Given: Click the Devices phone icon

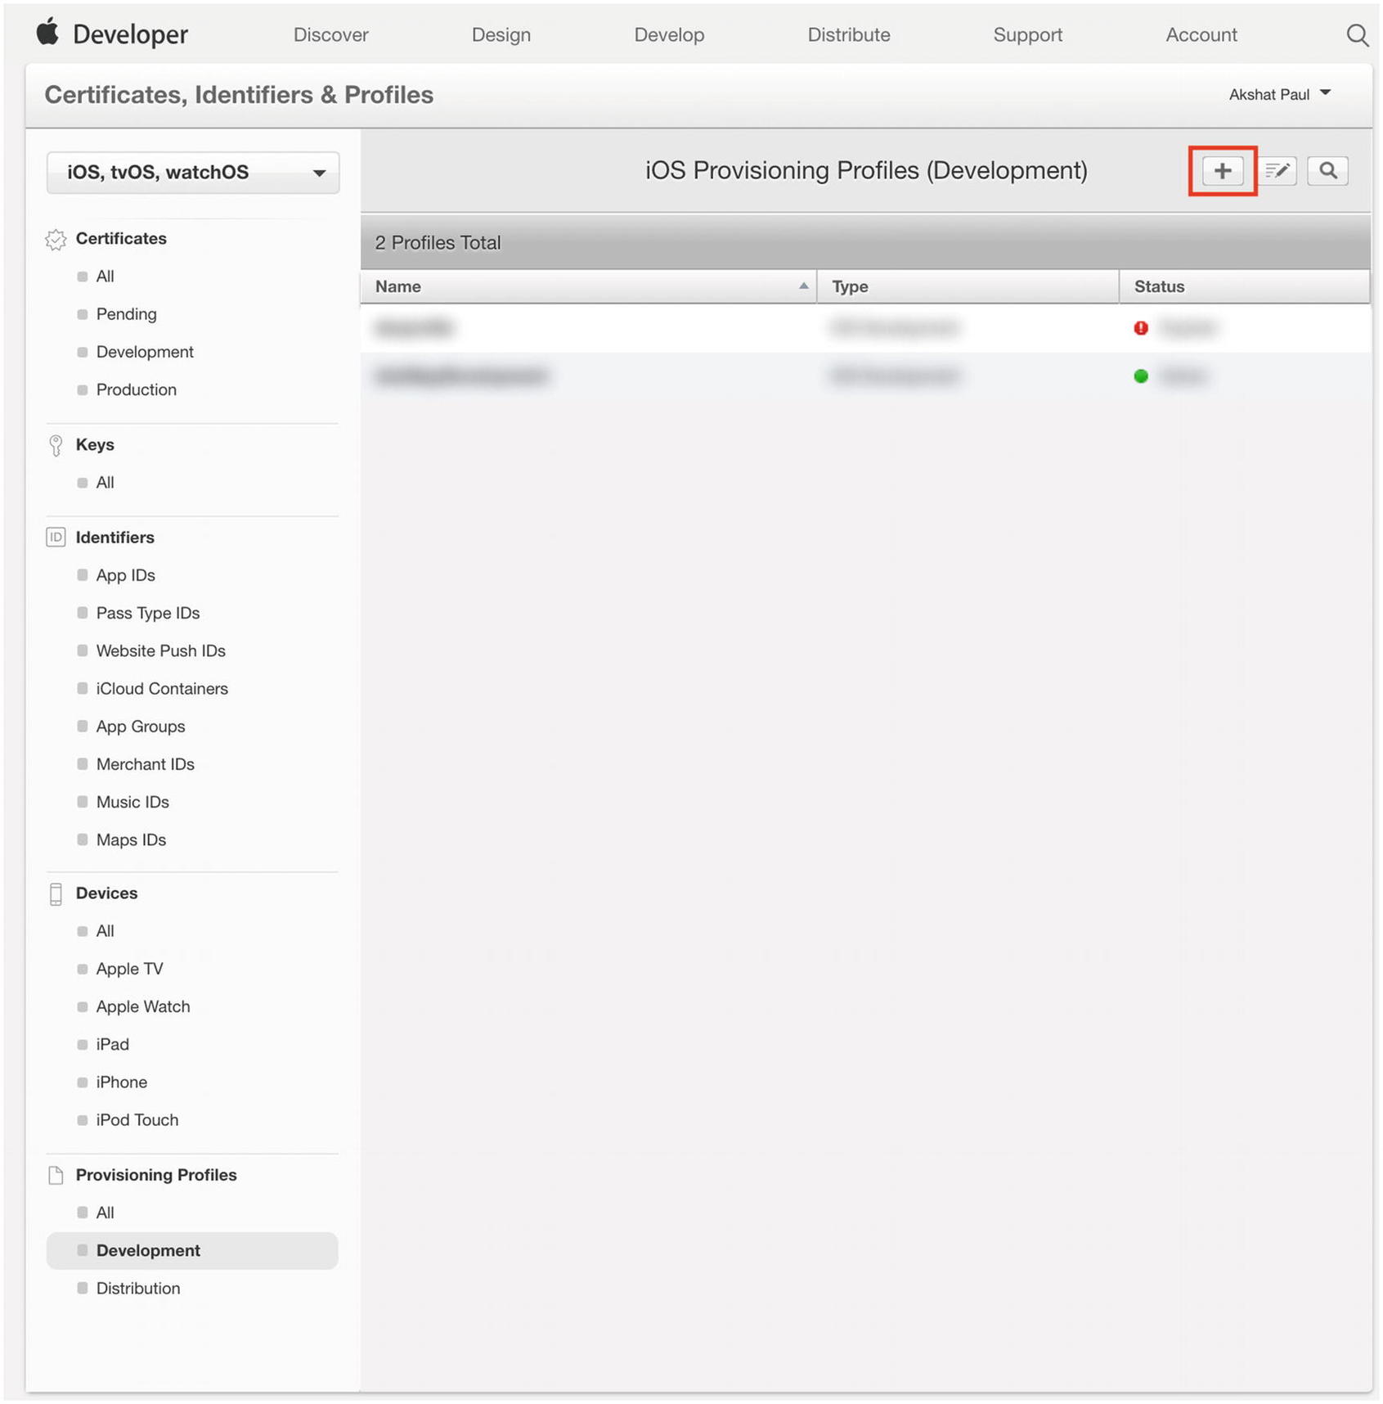Looking at the screenshot, I should (56, 894).
